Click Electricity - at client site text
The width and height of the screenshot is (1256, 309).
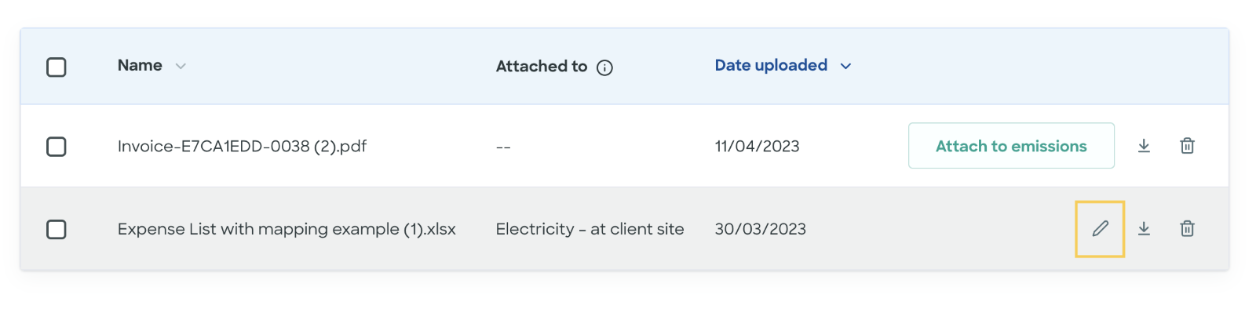pos(590,229)
